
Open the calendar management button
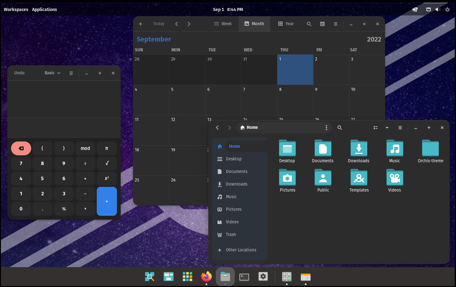322,24
